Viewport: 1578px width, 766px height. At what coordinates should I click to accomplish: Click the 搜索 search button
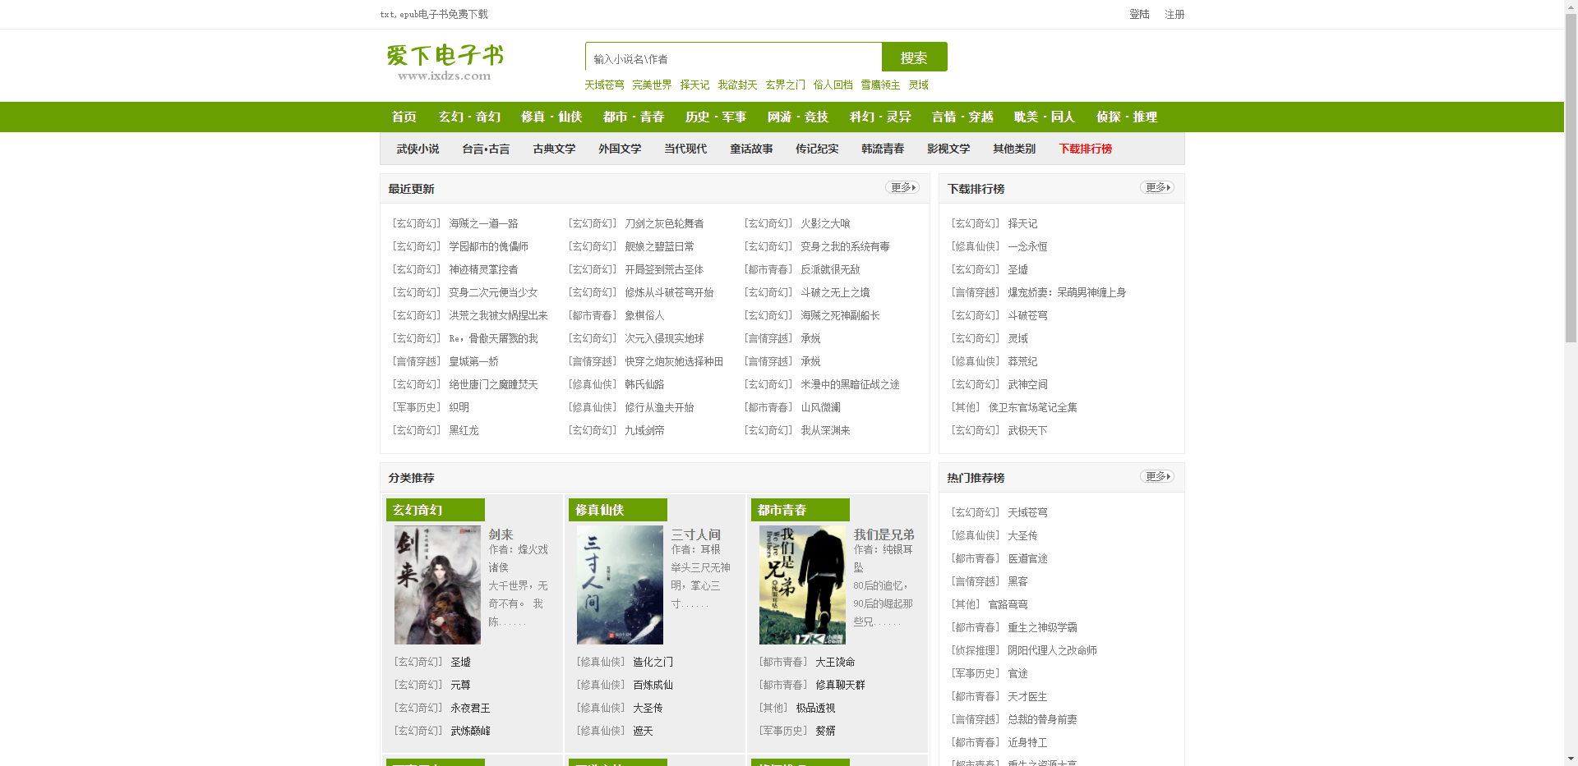[914, 57]
